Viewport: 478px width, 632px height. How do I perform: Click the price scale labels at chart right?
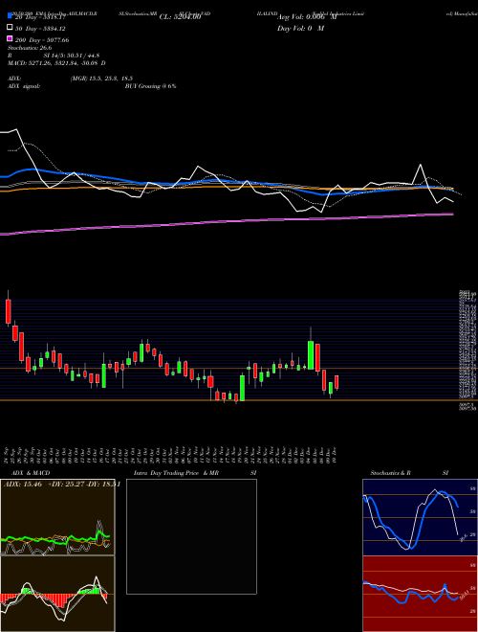467,350
